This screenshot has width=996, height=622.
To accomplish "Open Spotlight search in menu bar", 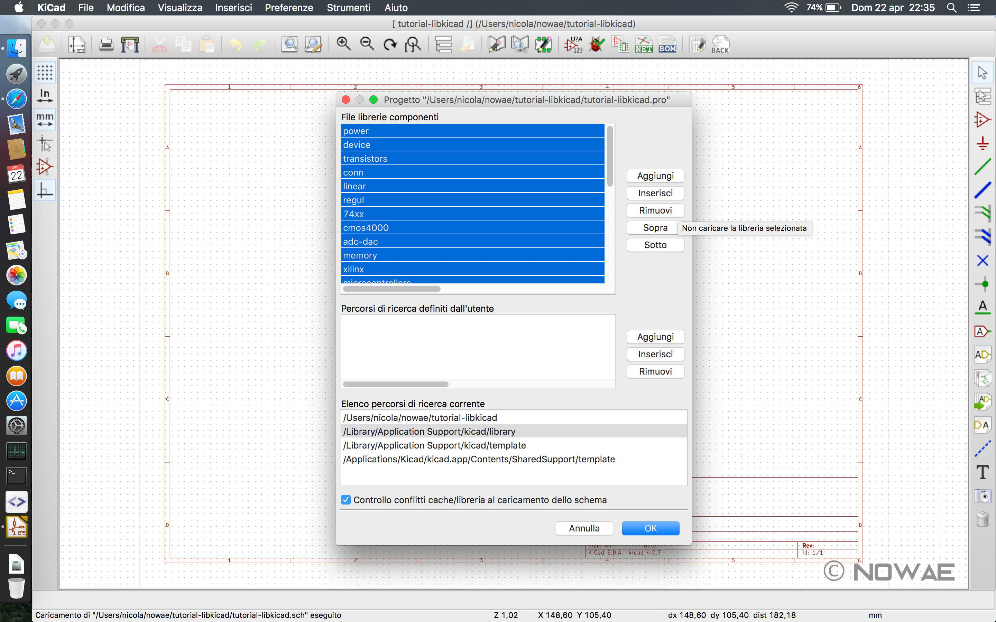I will coord(951,7).
